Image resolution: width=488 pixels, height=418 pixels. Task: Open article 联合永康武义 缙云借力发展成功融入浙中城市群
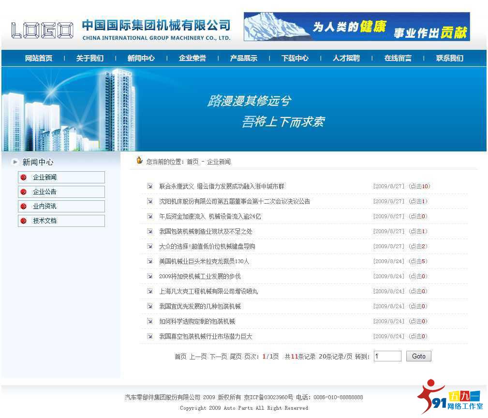pos(222,186)
